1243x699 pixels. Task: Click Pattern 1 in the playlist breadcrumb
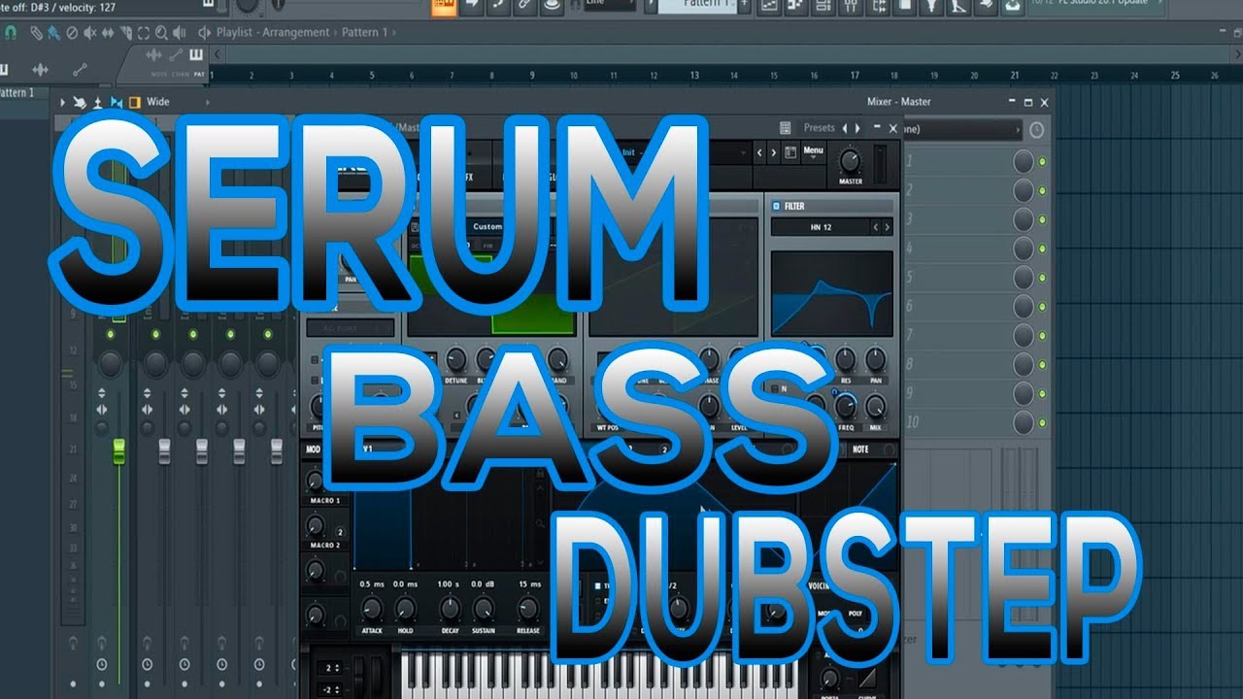coord(364,32)
